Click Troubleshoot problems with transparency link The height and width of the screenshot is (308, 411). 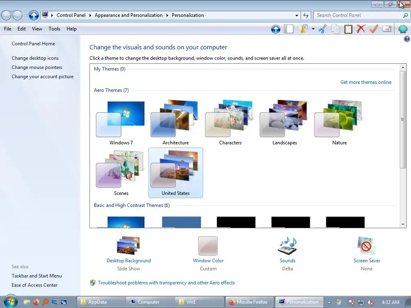click(166, 283)
